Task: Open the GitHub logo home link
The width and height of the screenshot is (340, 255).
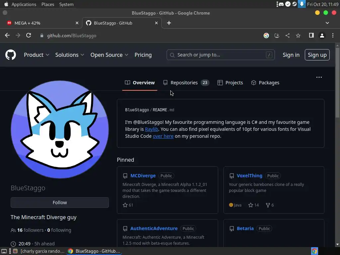Action: [11, 55]
